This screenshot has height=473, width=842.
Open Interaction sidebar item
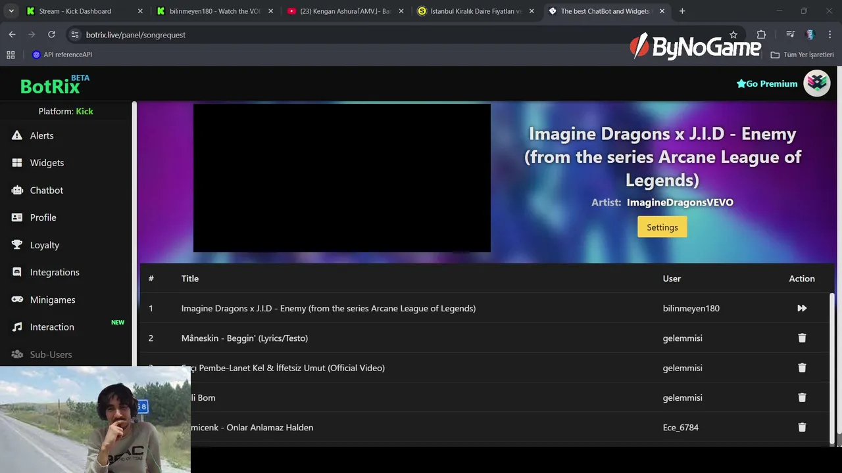pos(52,327)
